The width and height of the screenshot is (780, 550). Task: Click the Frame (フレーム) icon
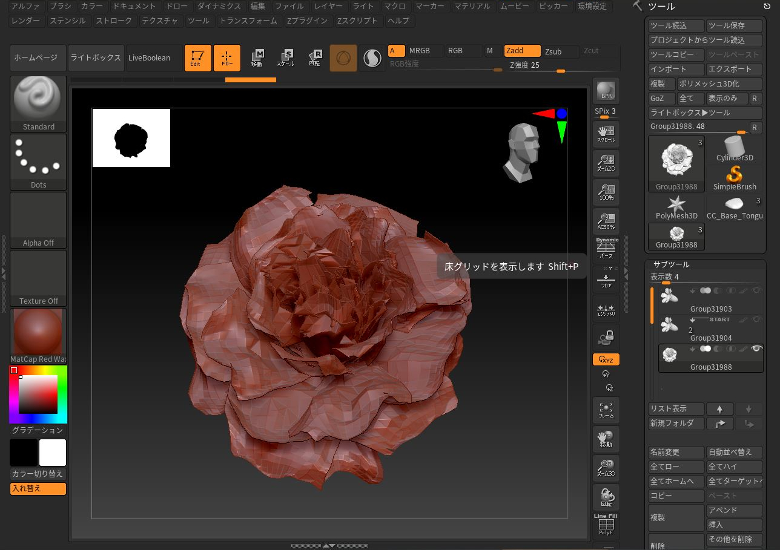click(x=606, y=410)
